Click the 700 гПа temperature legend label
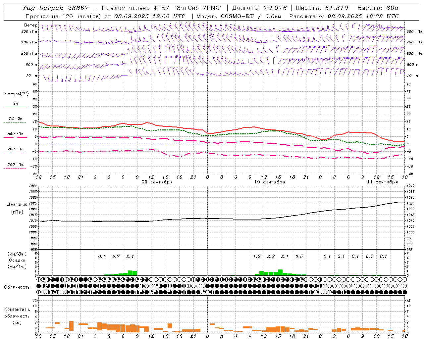The image size is (424, 339). coord(16,149)
